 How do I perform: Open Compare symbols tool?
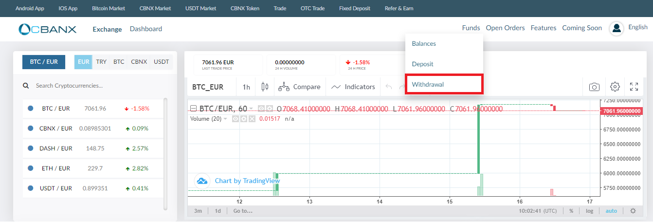tap(299, 87)
